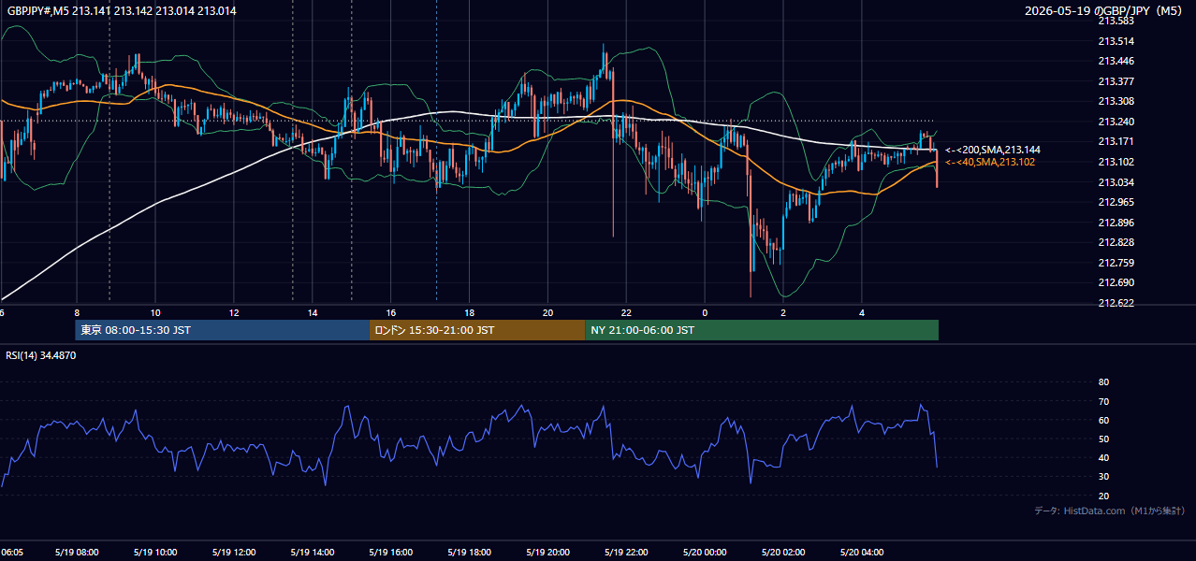Click the 5/20 02:00 time label
The height and width of the screenshot is (561, 1196).
click(x=784, y=553)
